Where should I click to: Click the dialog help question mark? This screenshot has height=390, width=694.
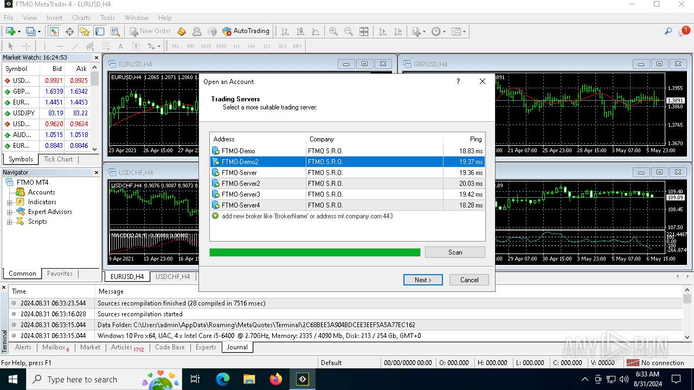coord(458,81)
